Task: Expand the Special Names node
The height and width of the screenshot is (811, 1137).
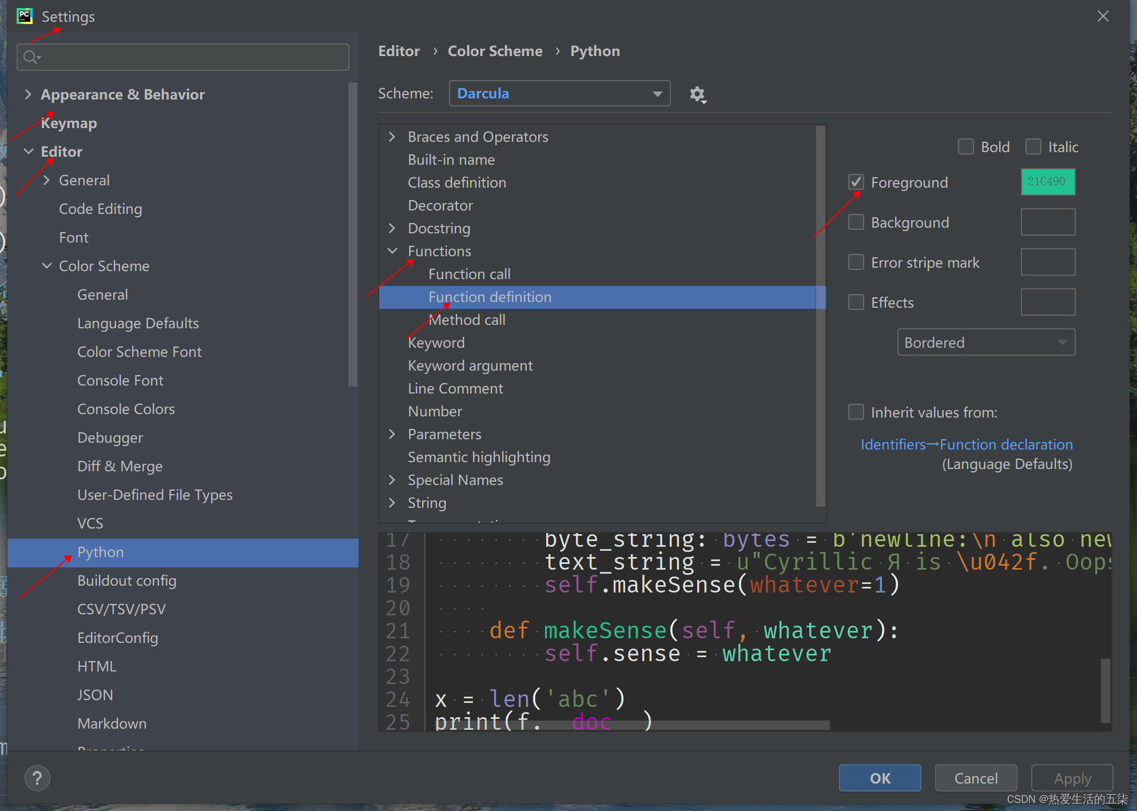Action: pyautogui.click(x=392, y=480)
